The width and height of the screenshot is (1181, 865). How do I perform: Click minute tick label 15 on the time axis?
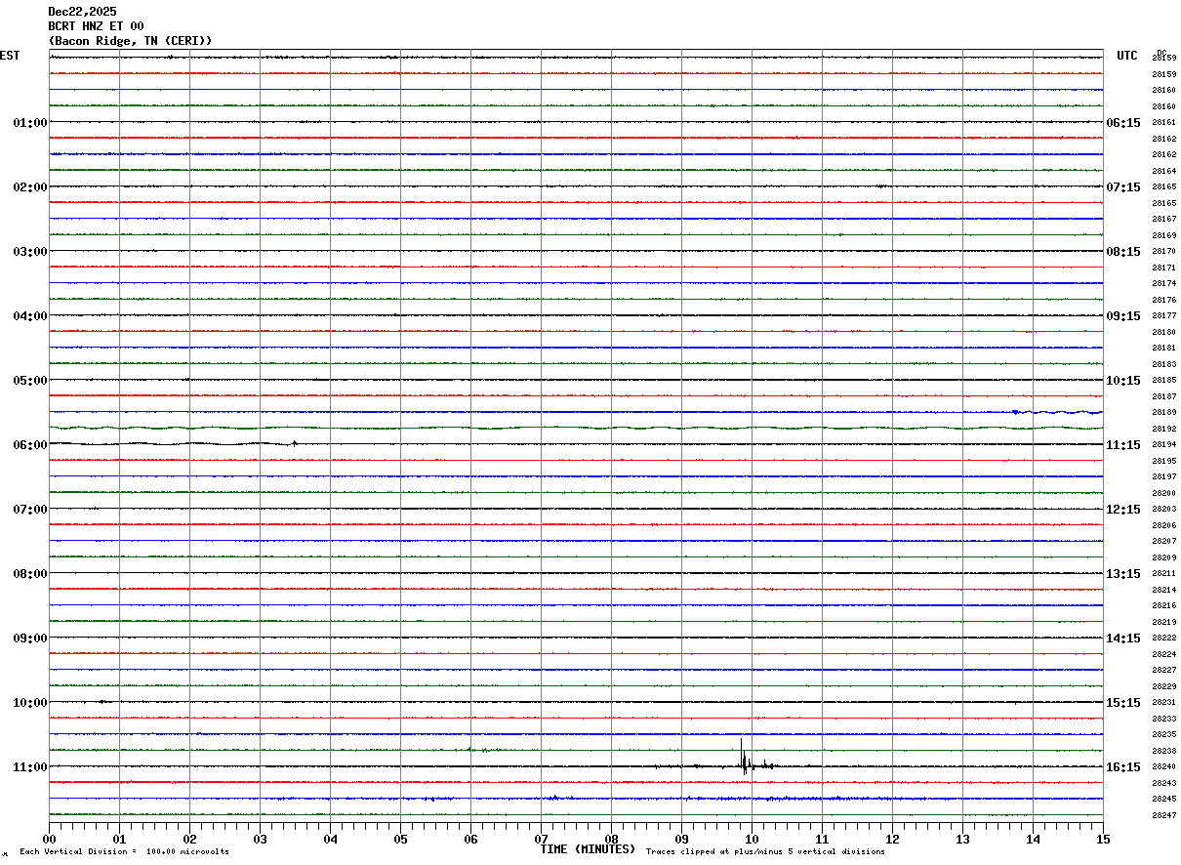(x=1103, y=839)
